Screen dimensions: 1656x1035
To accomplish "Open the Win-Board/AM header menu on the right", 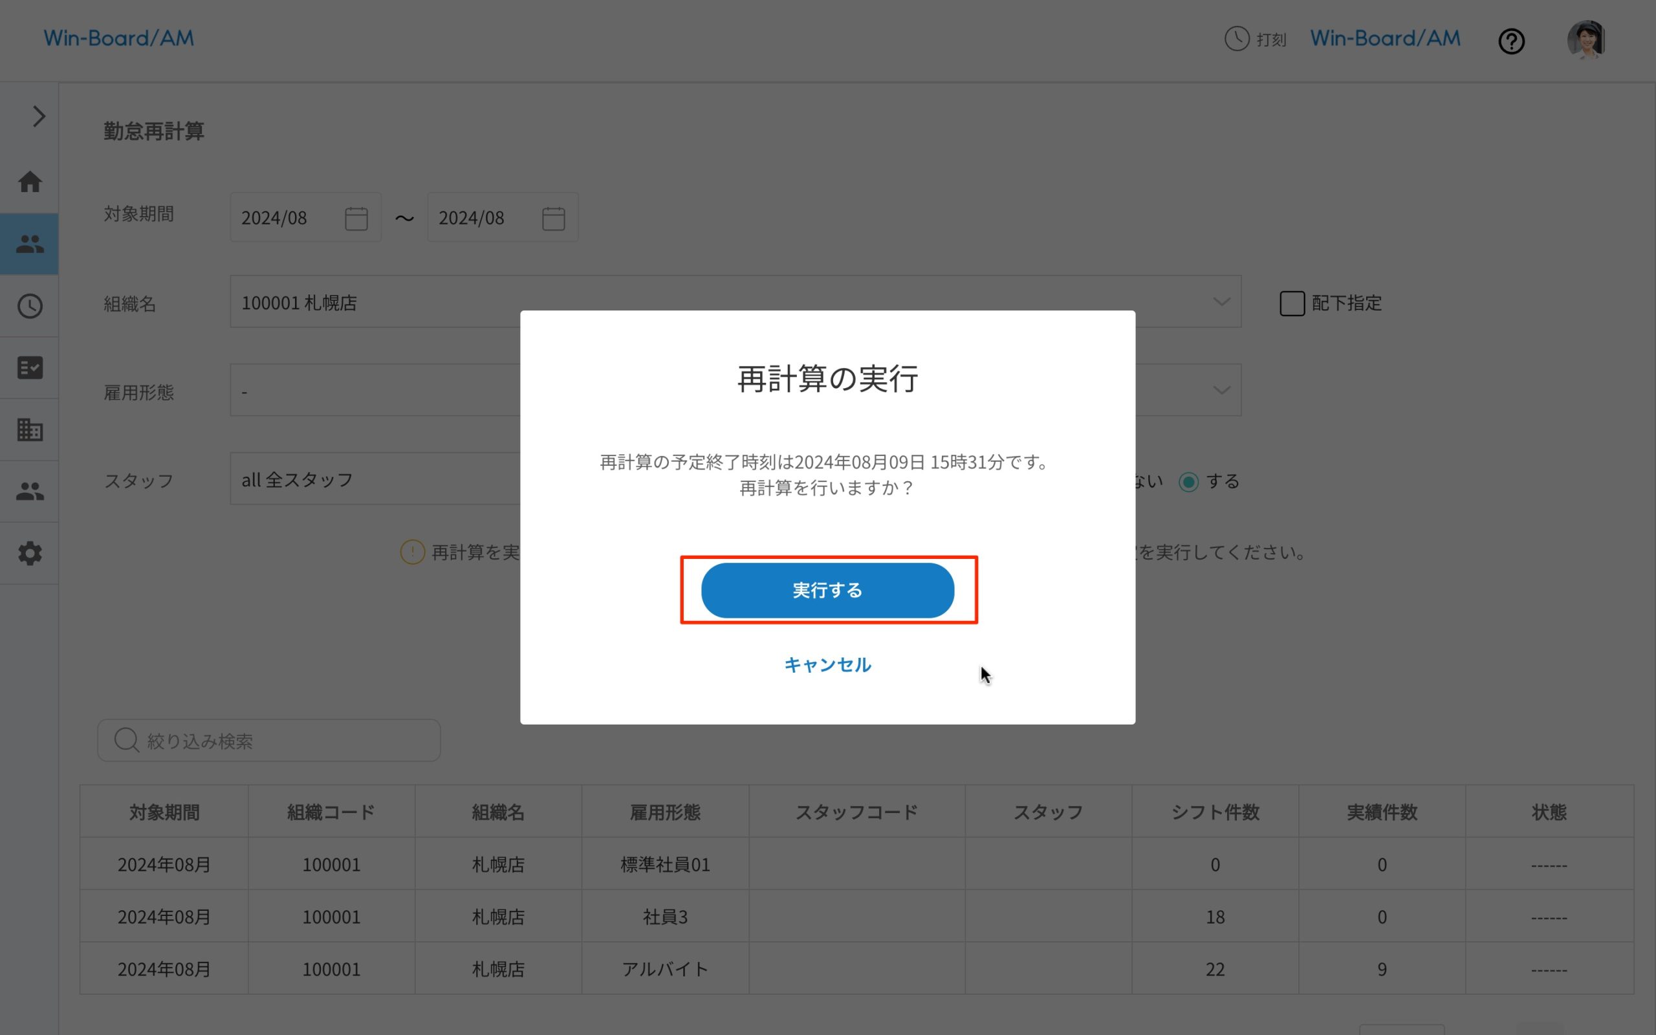I will 1384,38.
